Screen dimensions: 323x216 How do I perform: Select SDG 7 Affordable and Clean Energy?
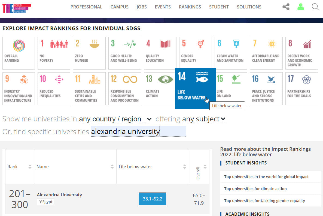coord(266,53)
